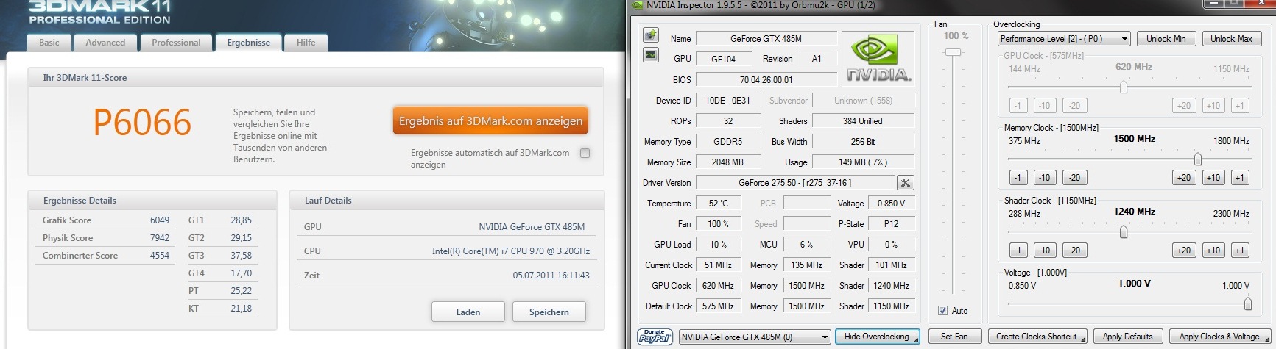Increase Memory Clock by 20 MHz
The width and height of the screenshot is (1276, 349).
point(1184,178)
